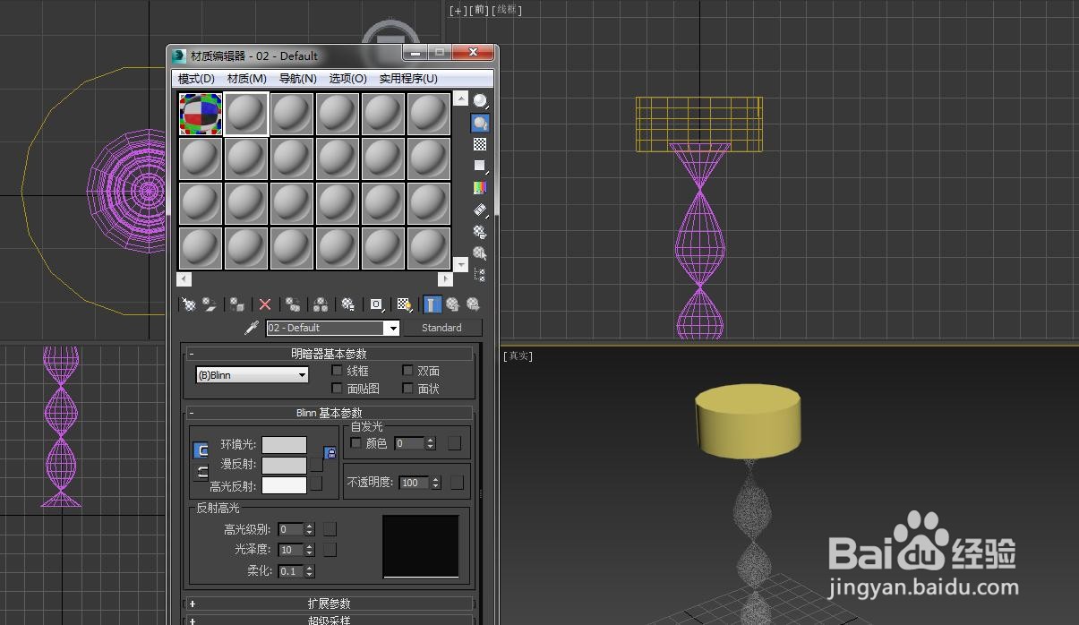Click the Video Color Check icon
The image size is (1079, 625).
(480, 188)
